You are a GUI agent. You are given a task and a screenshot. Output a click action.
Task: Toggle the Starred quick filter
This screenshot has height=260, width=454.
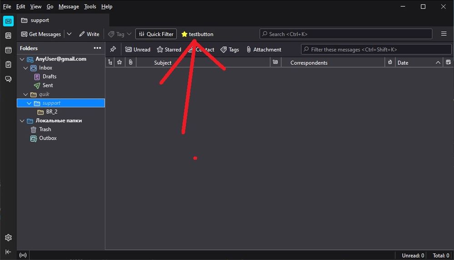point(169,49)
